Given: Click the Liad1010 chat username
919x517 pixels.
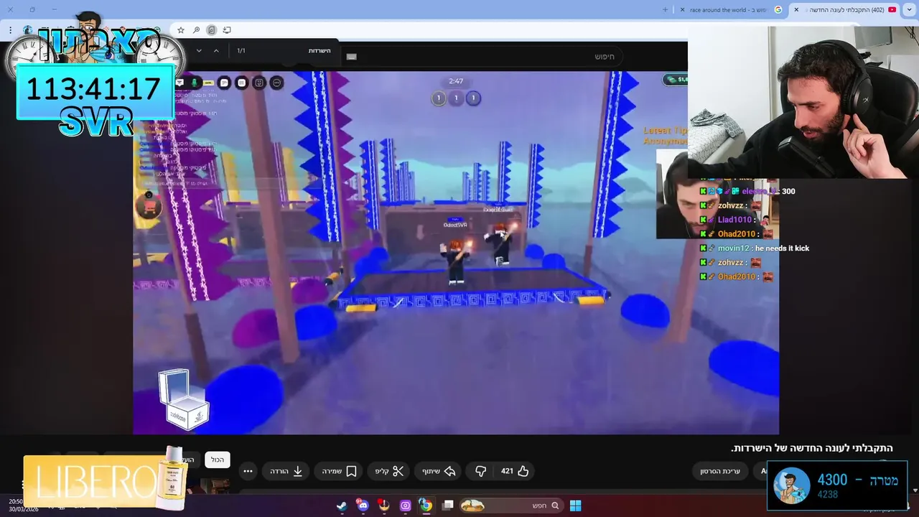Looking at the screenshot, I should click(x=734, y=220).
